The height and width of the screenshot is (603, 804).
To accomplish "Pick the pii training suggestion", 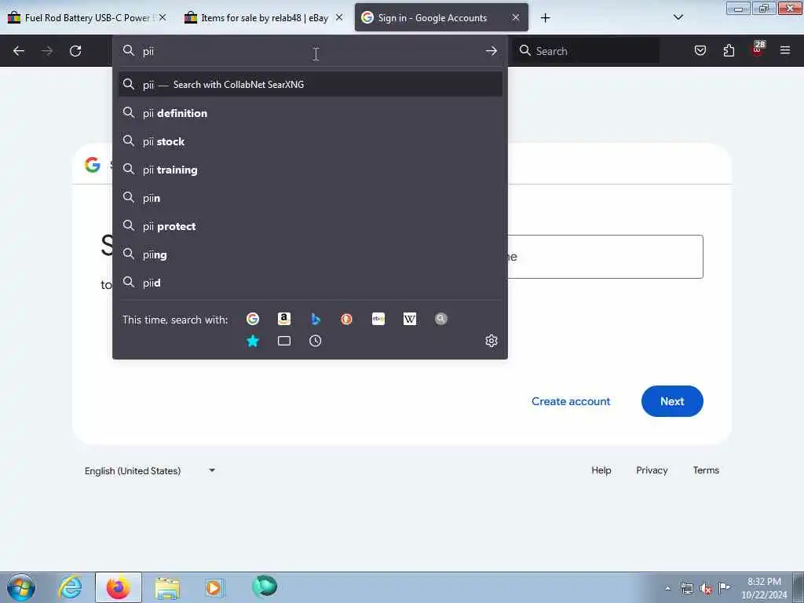I will coord(310,170).
